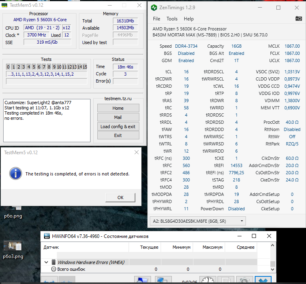Open the Help menu in ZenTimings
Screen dimensions: 306x284
pos(189,19)
